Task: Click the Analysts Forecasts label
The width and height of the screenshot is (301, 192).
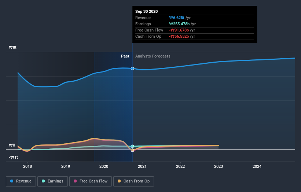Action: tap(153, 56)
